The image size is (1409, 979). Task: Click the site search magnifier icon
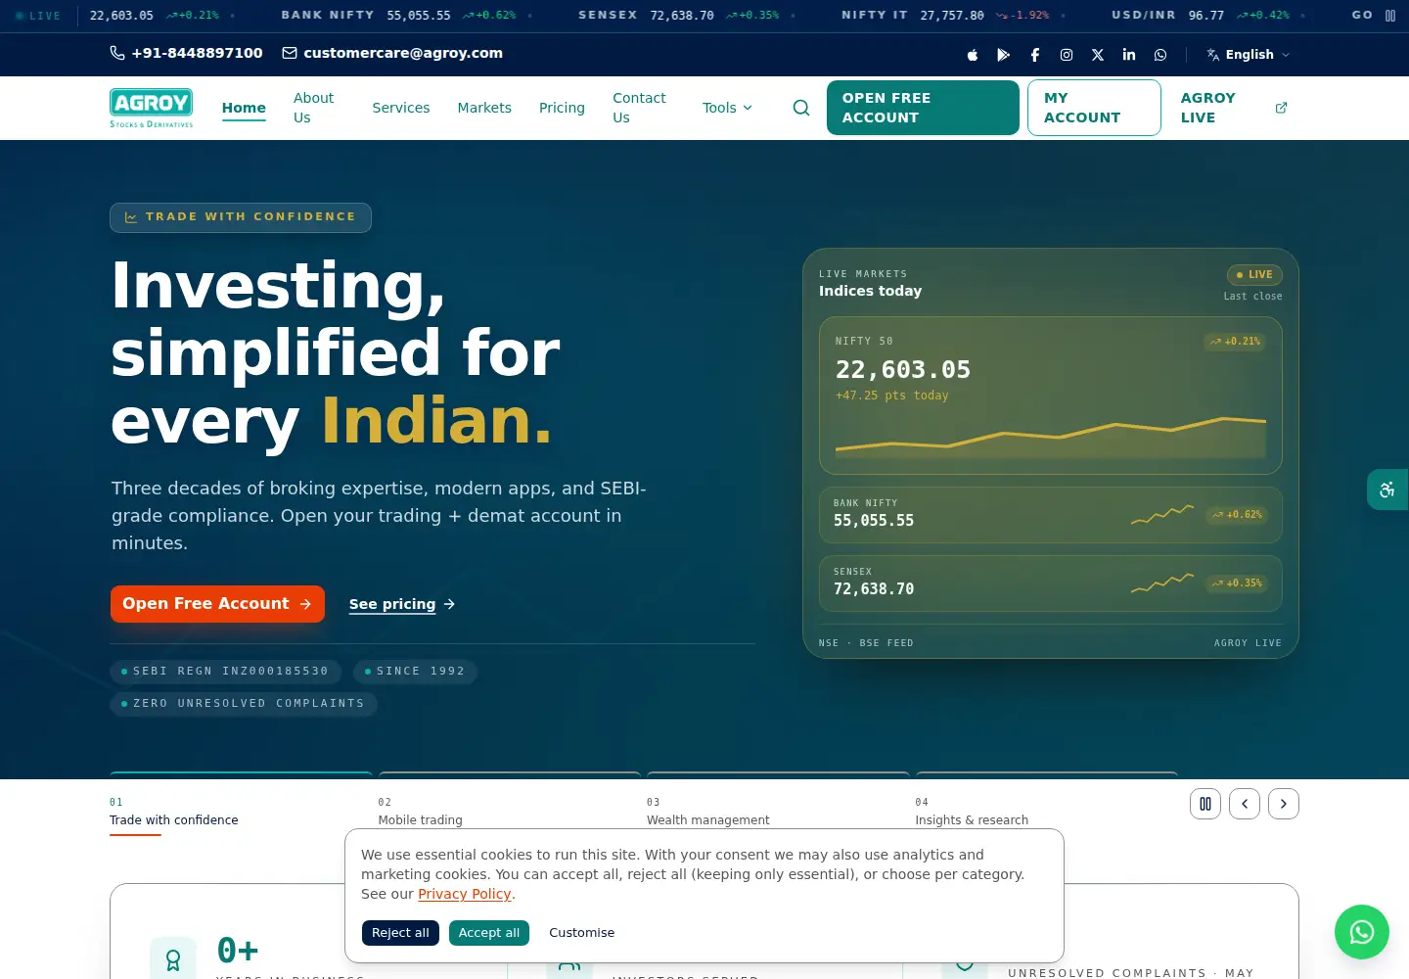point(801,108)
